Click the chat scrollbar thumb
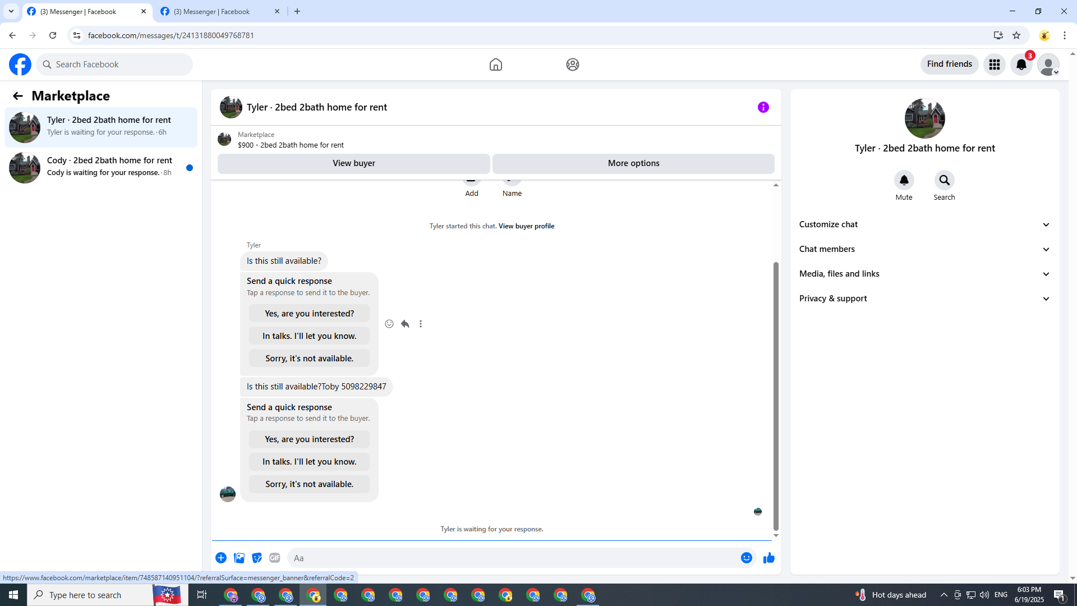 pos(776,396)
